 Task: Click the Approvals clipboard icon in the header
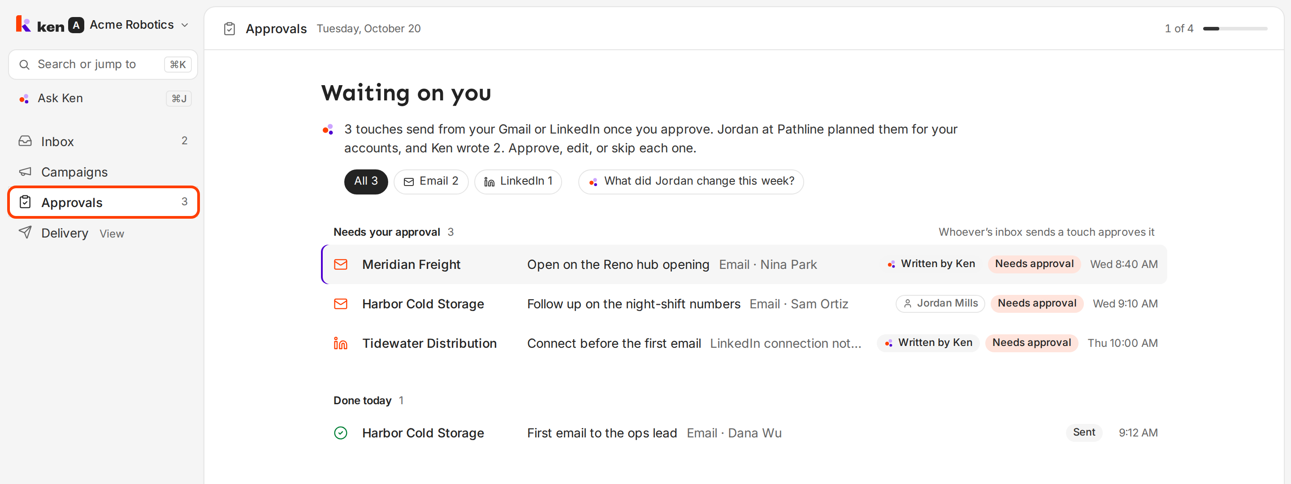tap(230, 29)
